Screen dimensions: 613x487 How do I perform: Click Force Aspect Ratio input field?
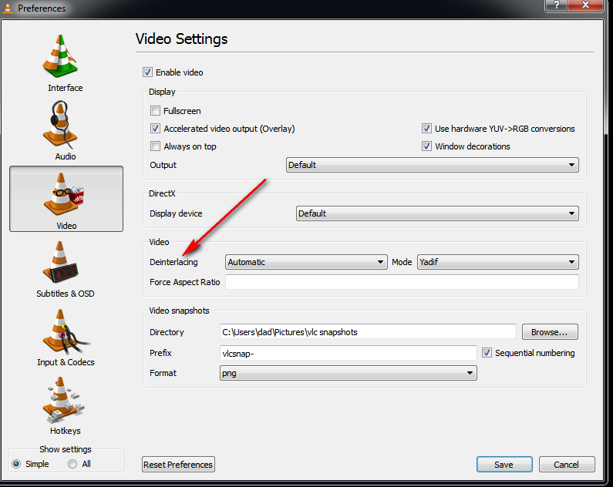point(402,282)
